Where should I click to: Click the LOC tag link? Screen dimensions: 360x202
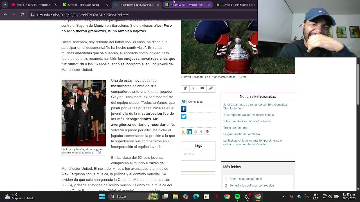(x=190, y=154)
